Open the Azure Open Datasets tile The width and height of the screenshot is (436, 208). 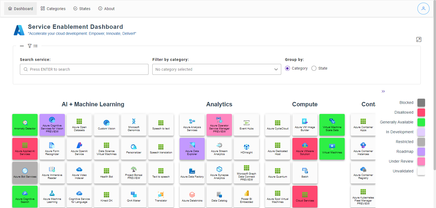pos(79,125)
